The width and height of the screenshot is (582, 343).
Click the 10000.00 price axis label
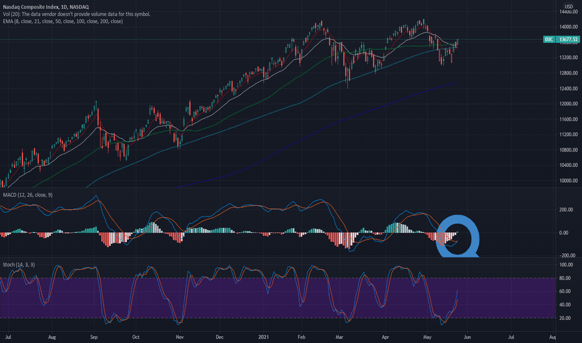pos(569,181)
